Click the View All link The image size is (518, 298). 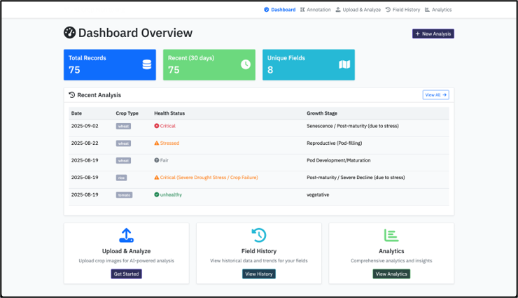coord(435,95)
